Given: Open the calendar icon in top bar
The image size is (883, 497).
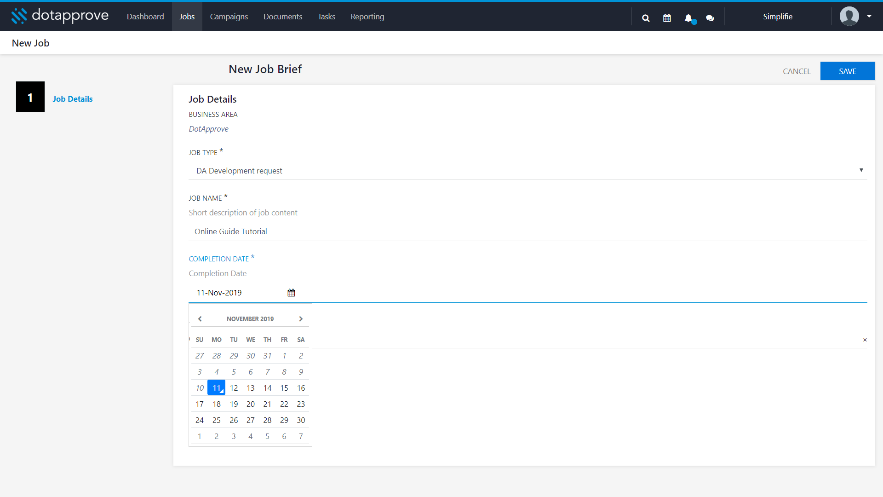Looking at the screenshot, I should pyautogui.click(x=667, y=18).
